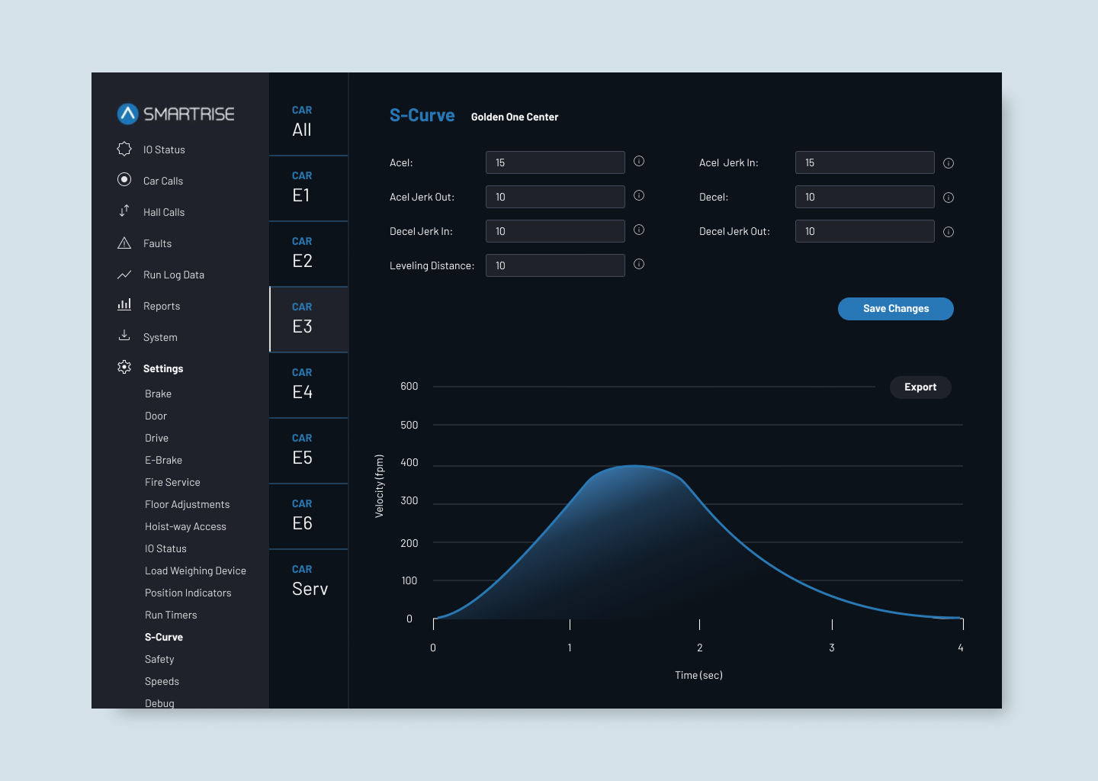Go to Fire Service settings

coord(172,482)
